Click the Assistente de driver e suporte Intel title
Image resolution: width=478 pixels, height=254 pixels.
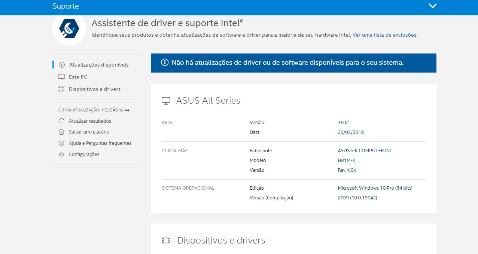point(168,23)
